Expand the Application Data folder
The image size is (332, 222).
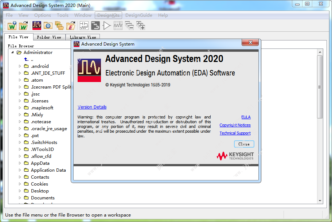(20, 170)
